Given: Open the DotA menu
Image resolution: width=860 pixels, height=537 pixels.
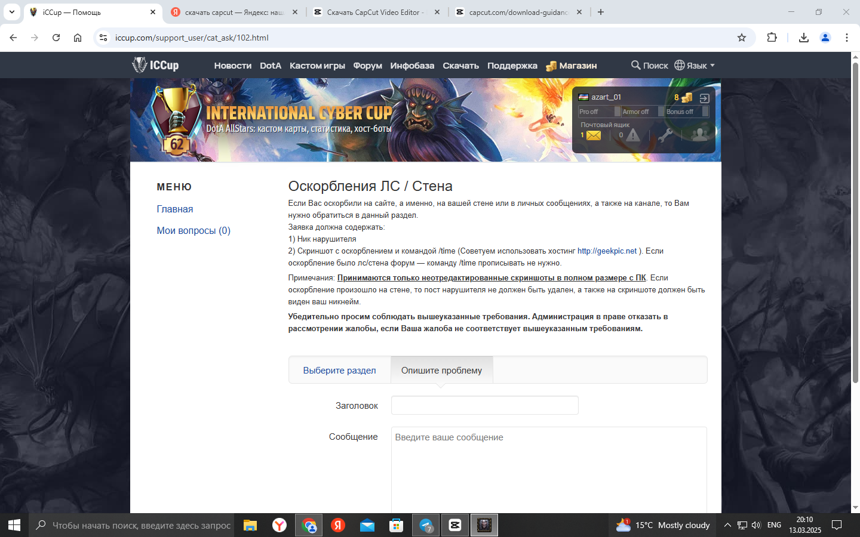Looking at the screenshot, I should coord(271,66).
